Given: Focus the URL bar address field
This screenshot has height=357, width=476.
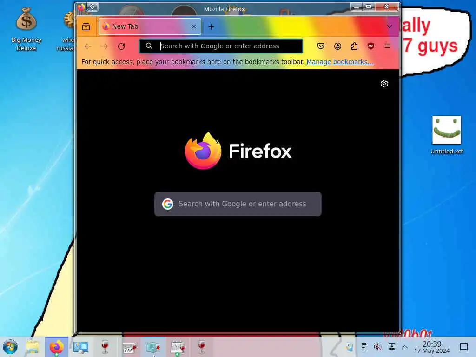Looking at the screenshot, I should (221, 46).
